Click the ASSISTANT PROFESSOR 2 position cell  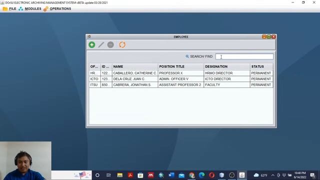(181, 84)
